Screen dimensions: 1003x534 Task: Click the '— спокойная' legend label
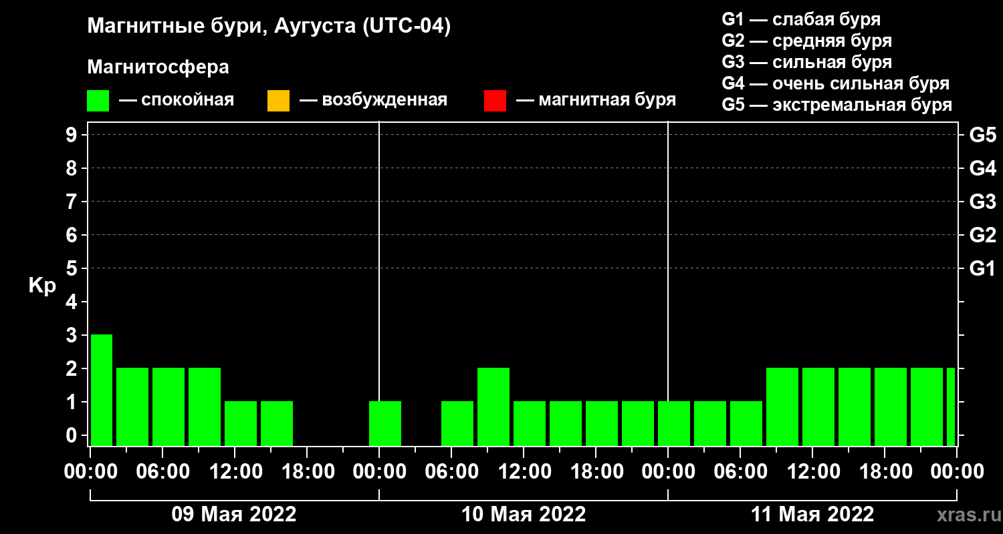pos(177,100)
